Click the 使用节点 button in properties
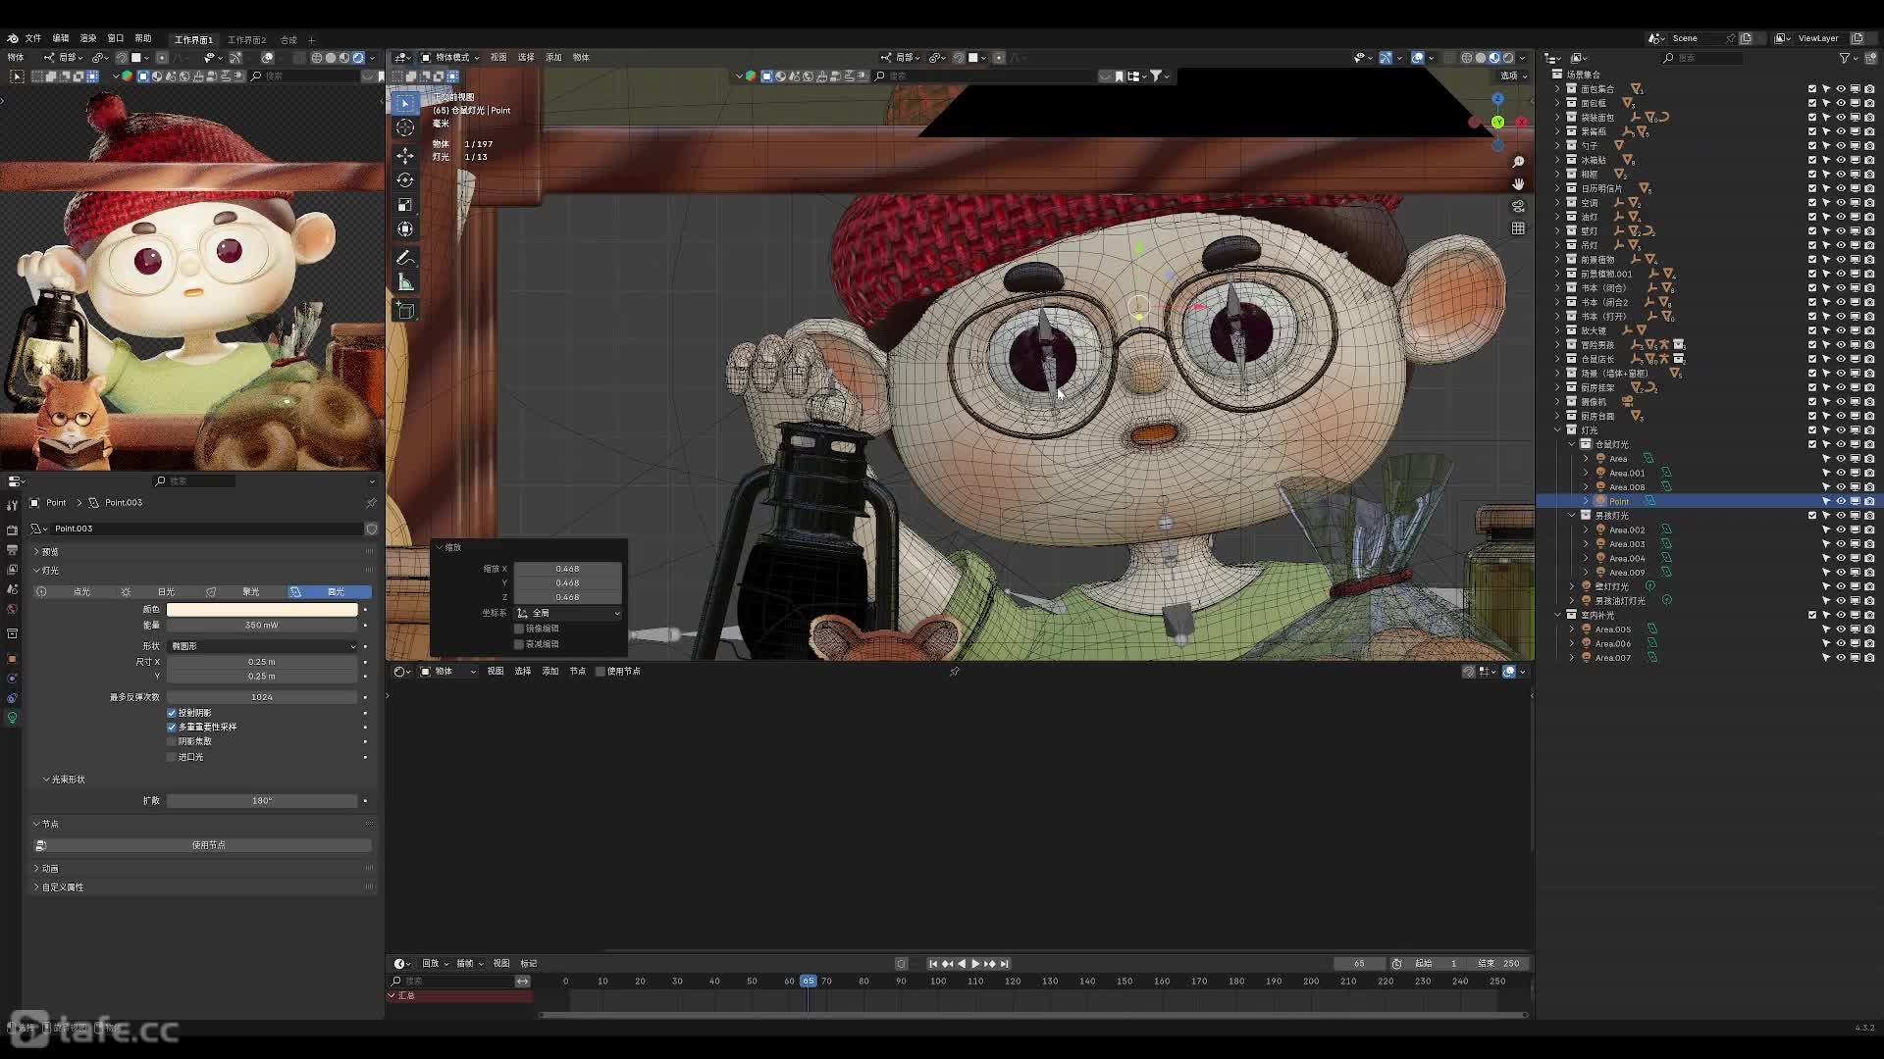The width and height of the screenshot is (1884, 1059). click(209, 845)
